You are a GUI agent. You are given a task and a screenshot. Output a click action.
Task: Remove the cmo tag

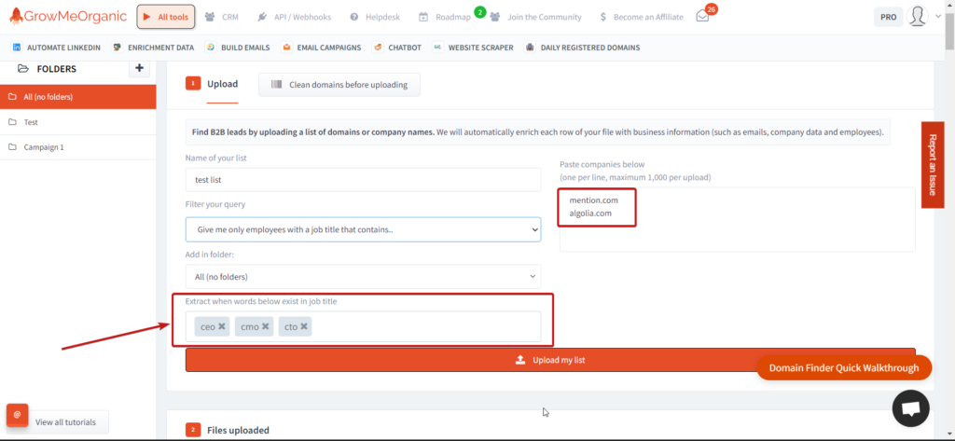pyautogui.click(x=266, y=326)
